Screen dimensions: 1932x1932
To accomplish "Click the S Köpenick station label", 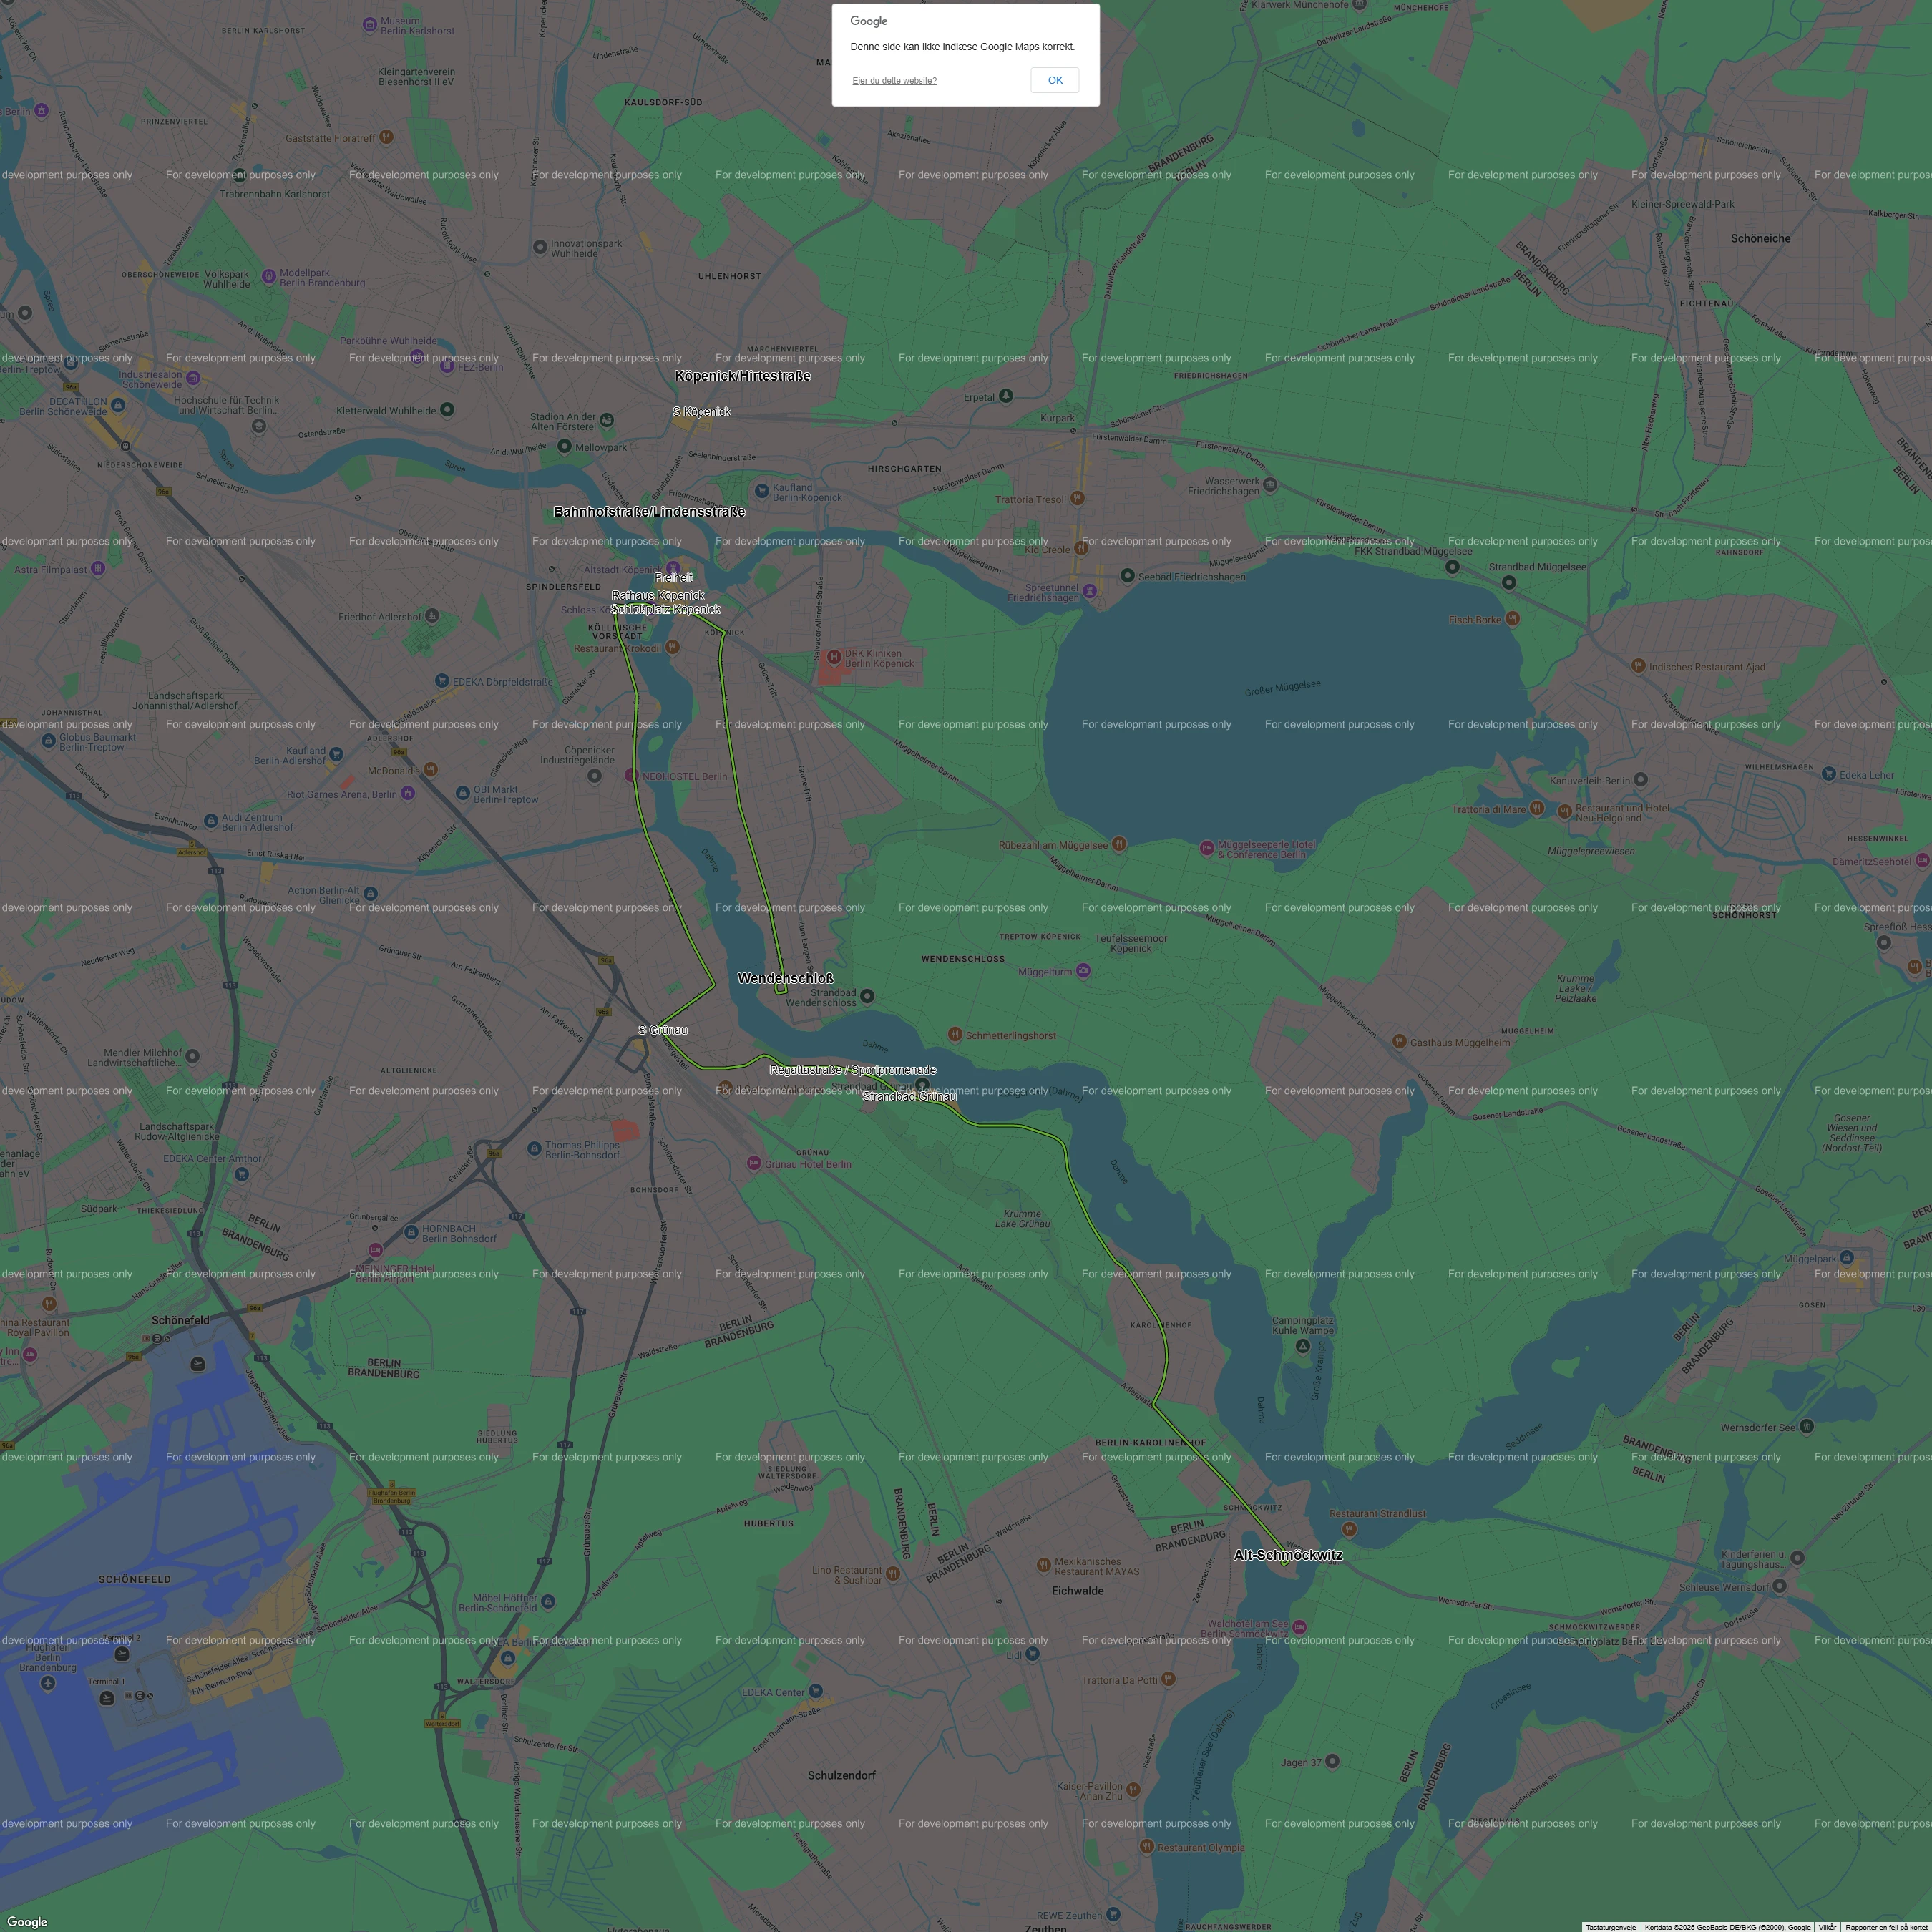I will [702, 412].
